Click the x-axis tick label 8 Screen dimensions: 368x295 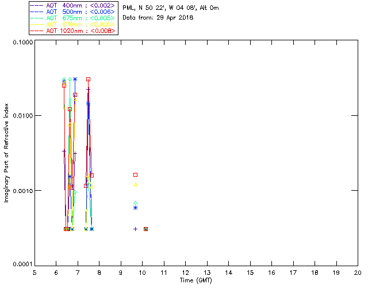(x=99, y=273)
